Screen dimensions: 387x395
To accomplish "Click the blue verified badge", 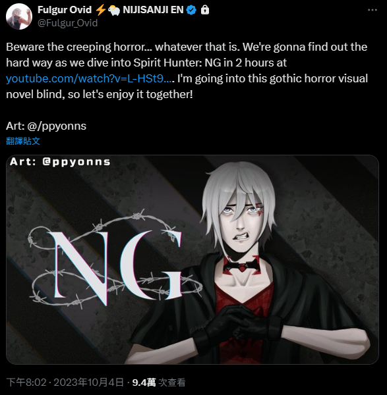I will tap(191, 10).
